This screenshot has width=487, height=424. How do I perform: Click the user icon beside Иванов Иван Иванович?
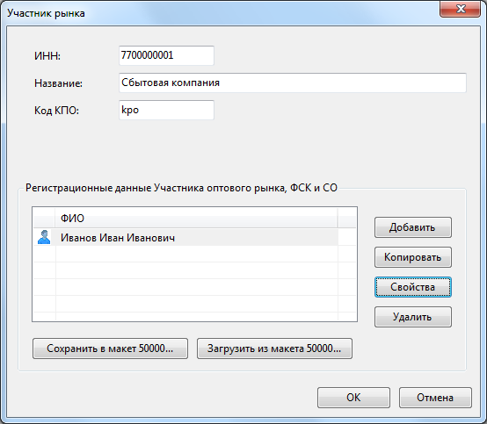click(x=44, y=237)
